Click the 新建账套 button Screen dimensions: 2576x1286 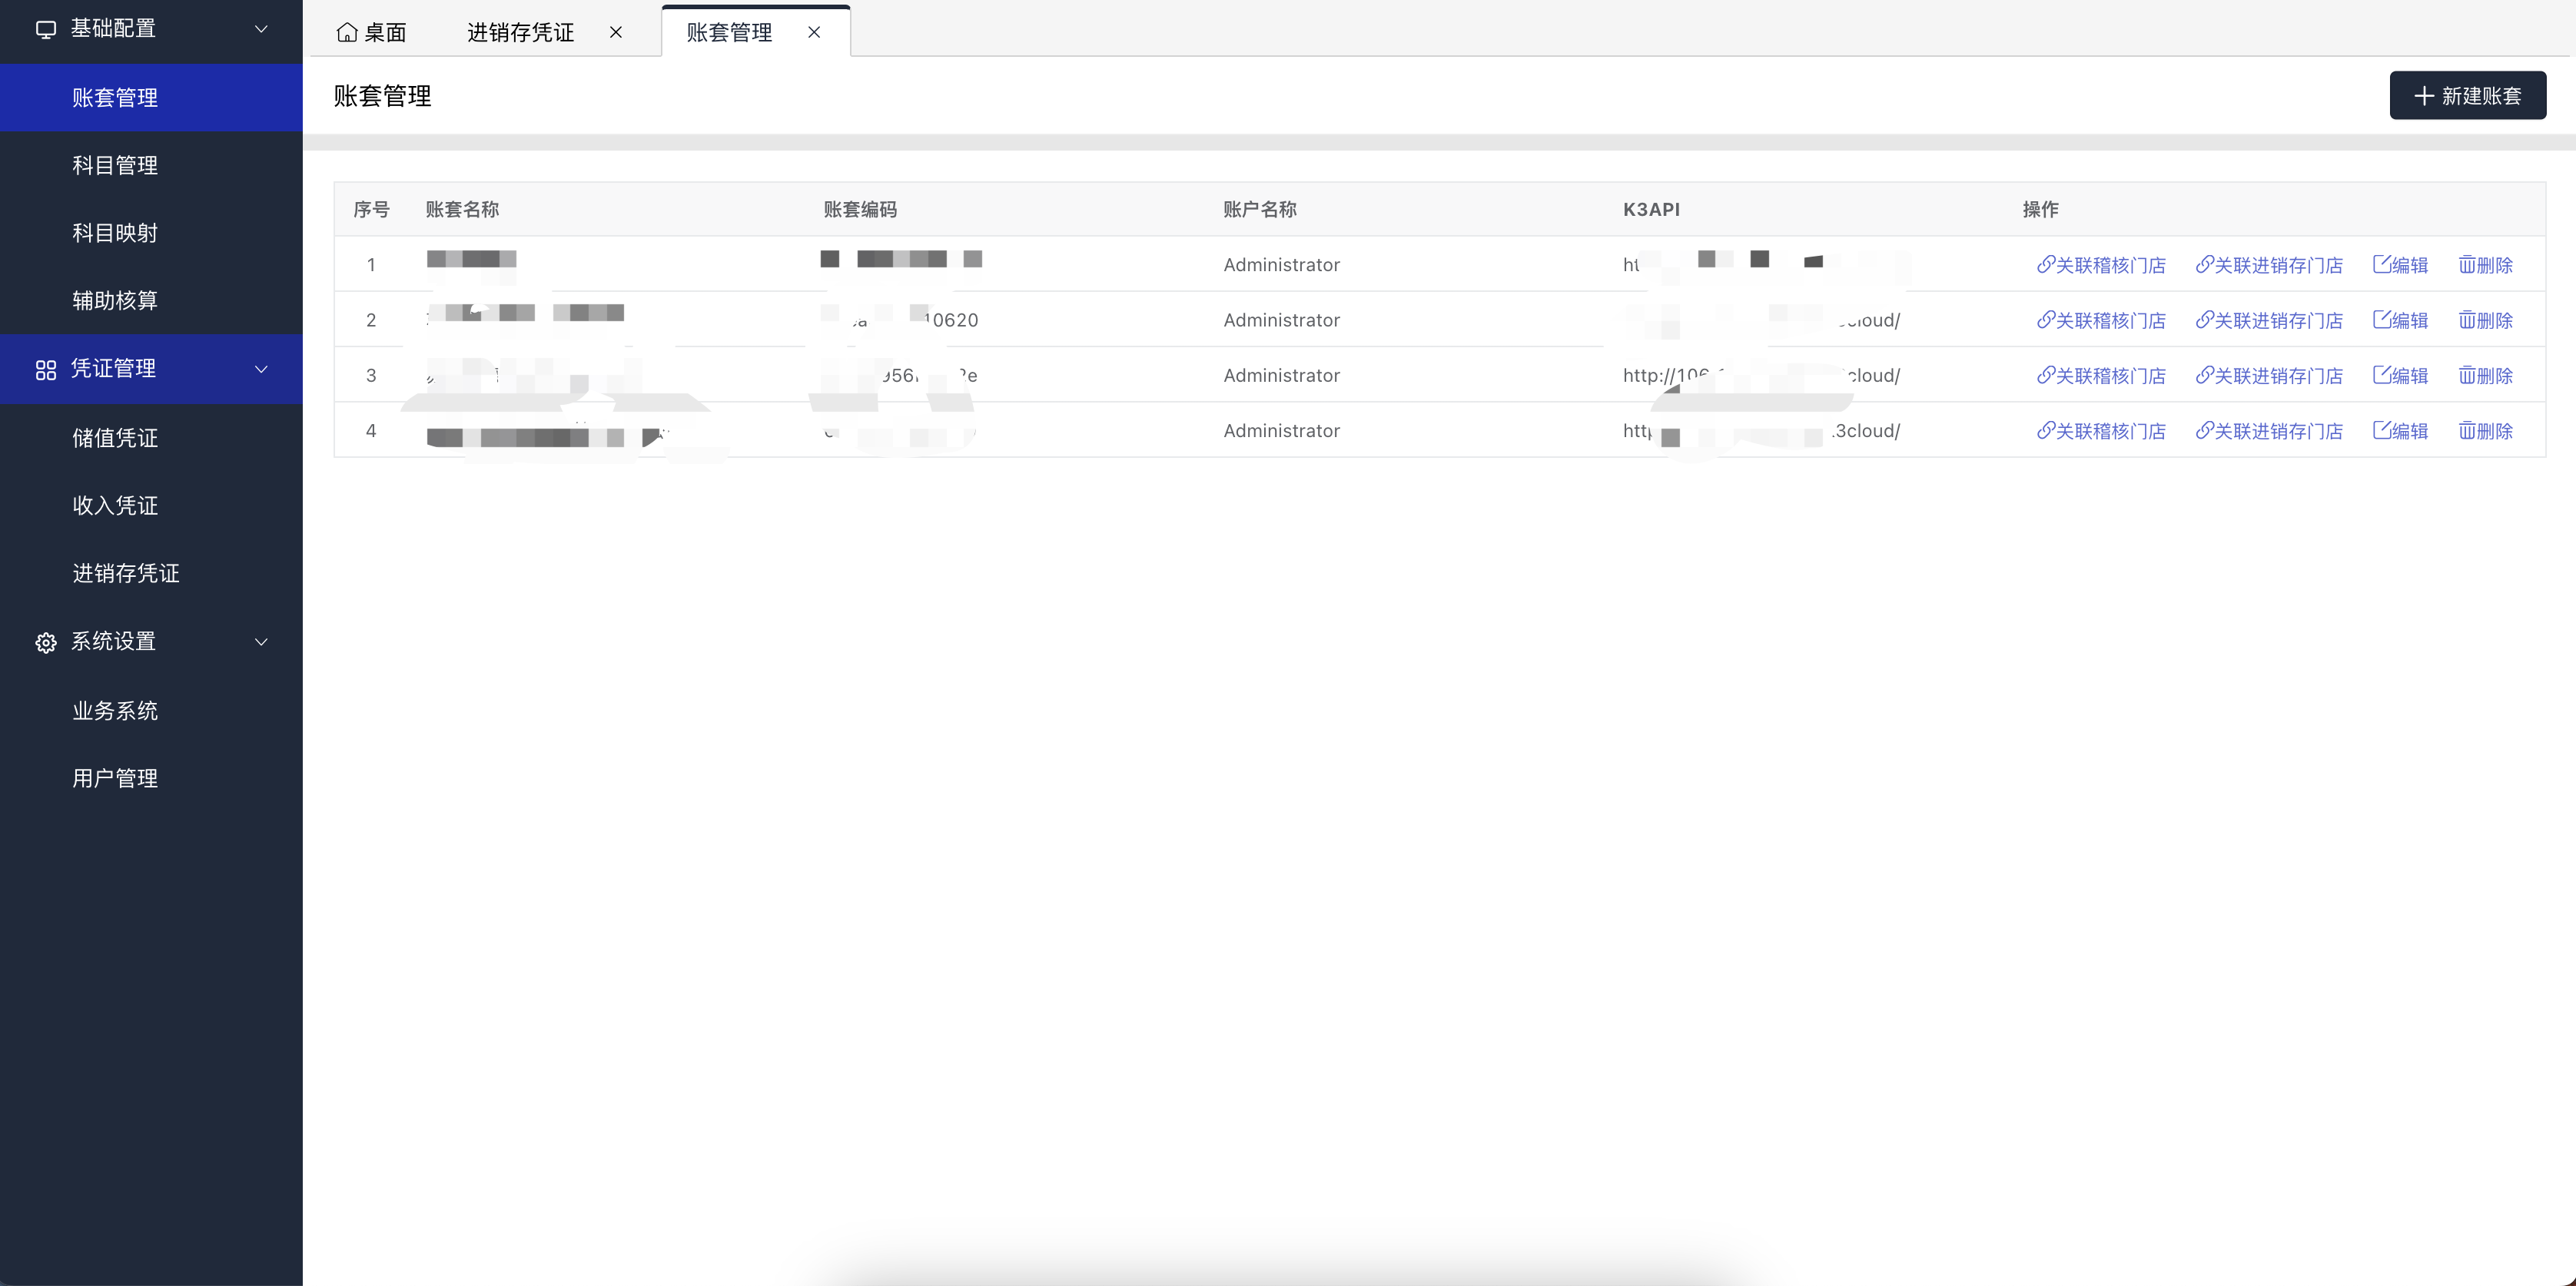pyautogui.click(x=2467, y=95)
